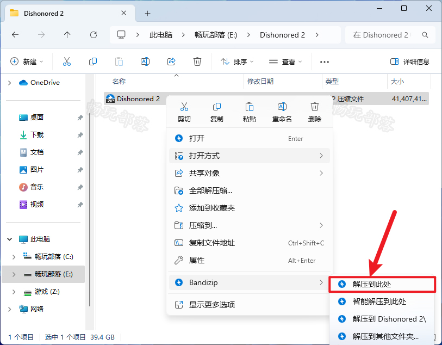Choose 剪切 in the context menu
442x345 pixels.
pos(184,112)
